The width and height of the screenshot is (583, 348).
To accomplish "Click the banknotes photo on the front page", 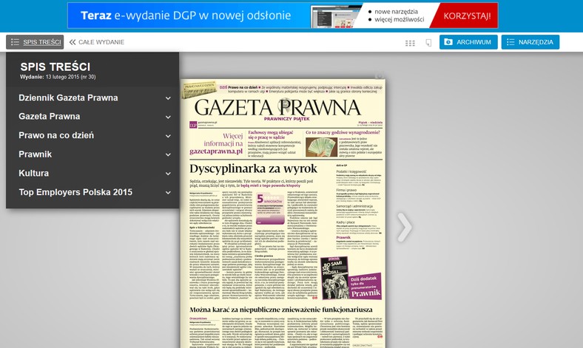I will coord(321,147).
